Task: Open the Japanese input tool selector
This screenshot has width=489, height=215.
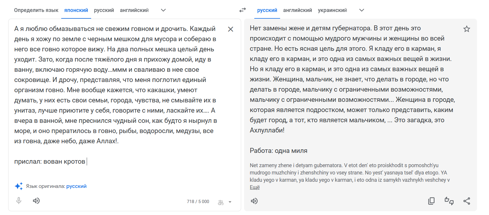Action: (x=221, y=202)
